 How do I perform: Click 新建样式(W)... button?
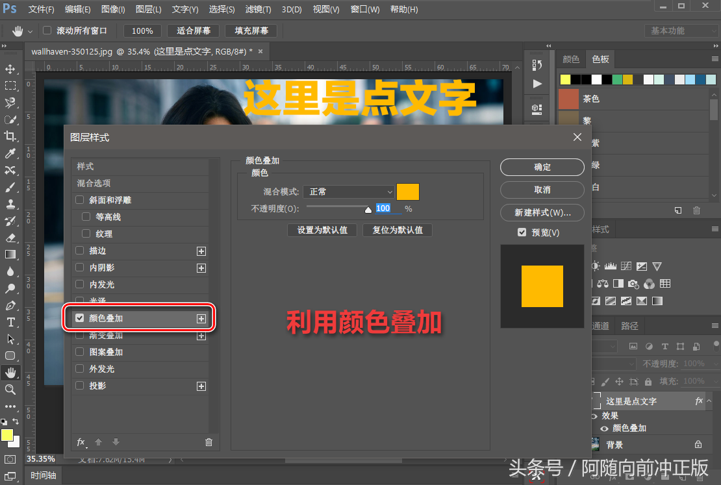tap(542, 212)
